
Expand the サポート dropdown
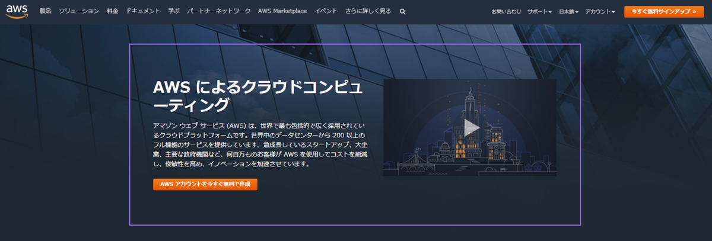(x=539, y=12)
